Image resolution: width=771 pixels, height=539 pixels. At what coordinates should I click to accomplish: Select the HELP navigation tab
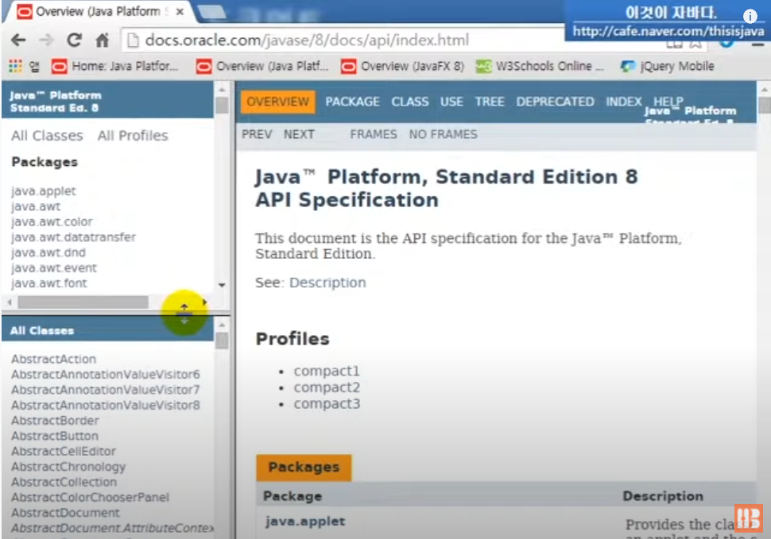tap(668, 101)
